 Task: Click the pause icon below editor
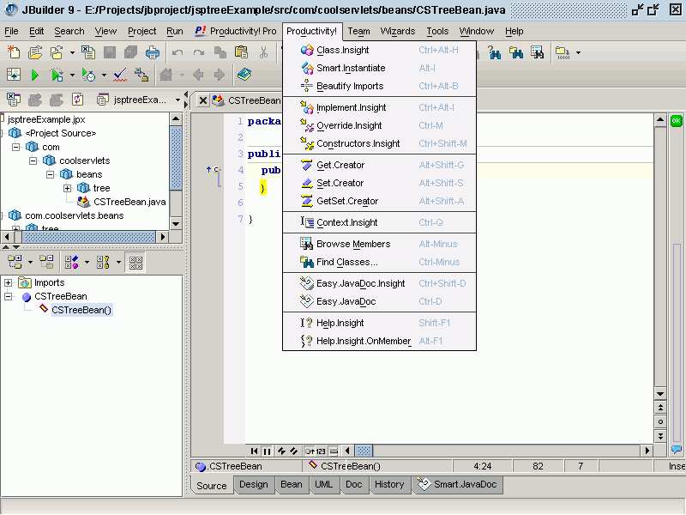tap(267, 451)
